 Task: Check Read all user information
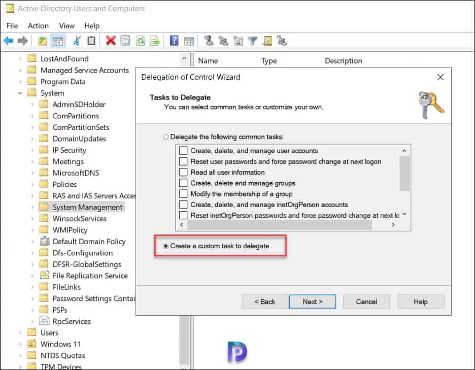(x=183, y=172)
